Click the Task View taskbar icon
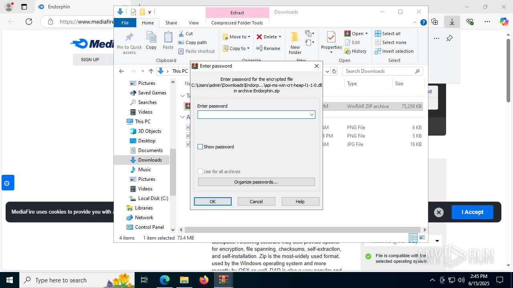The image size is (513, 288). (145, 280)
